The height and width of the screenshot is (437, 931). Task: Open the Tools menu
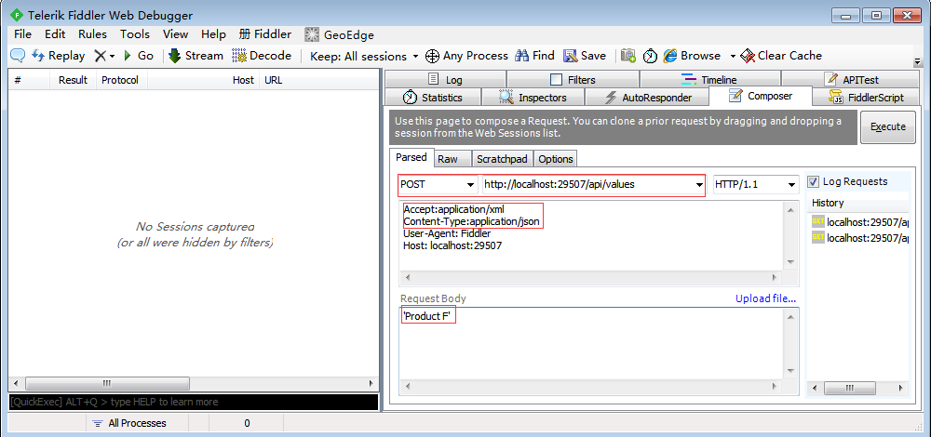click(135, 34)
